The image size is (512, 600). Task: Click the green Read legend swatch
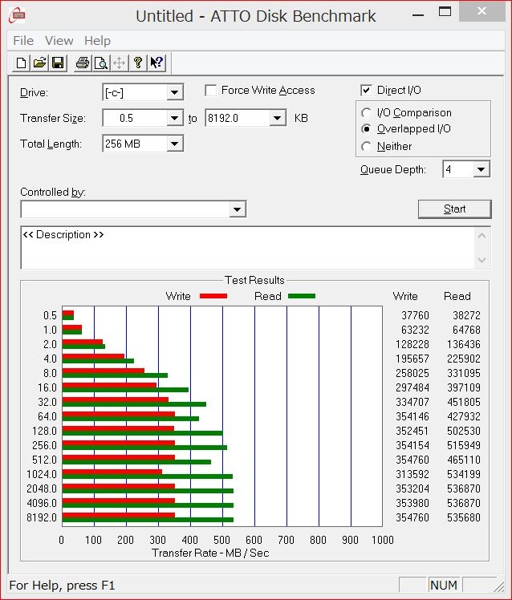(302, 296)
